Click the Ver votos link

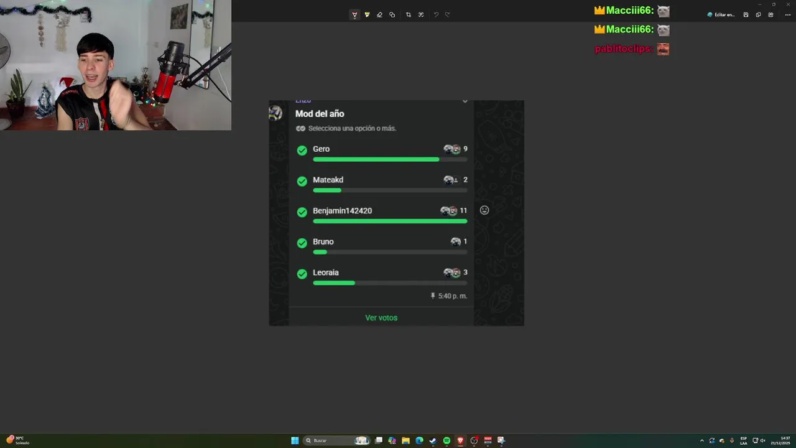[381, 318]
